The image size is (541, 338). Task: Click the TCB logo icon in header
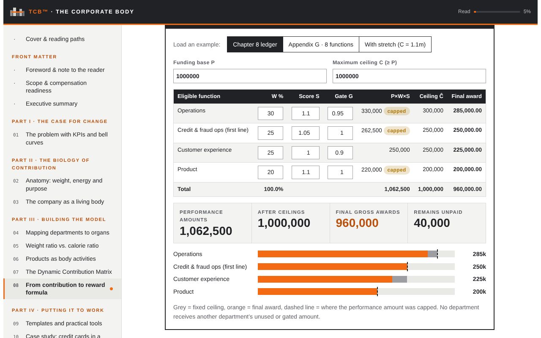(x=17, y=12)
